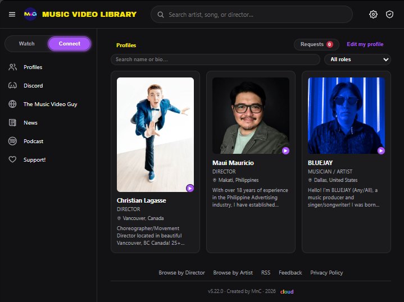The height and width of the screenshot is (302, 404).
Task: Play Christian Lagasse's profile video badge
Action: click(x=190, y=188)
